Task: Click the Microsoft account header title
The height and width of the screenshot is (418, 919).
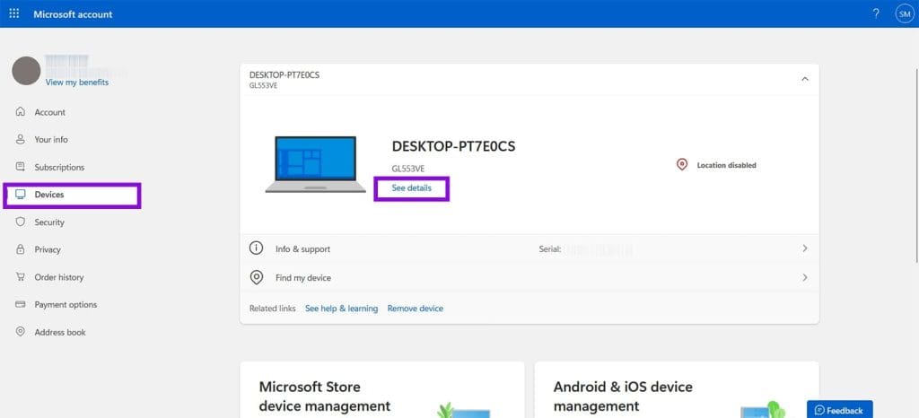Action: [73, 14]
